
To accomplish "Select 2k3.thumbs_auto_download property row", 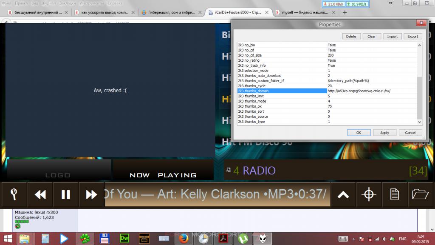I will point(327,76).
